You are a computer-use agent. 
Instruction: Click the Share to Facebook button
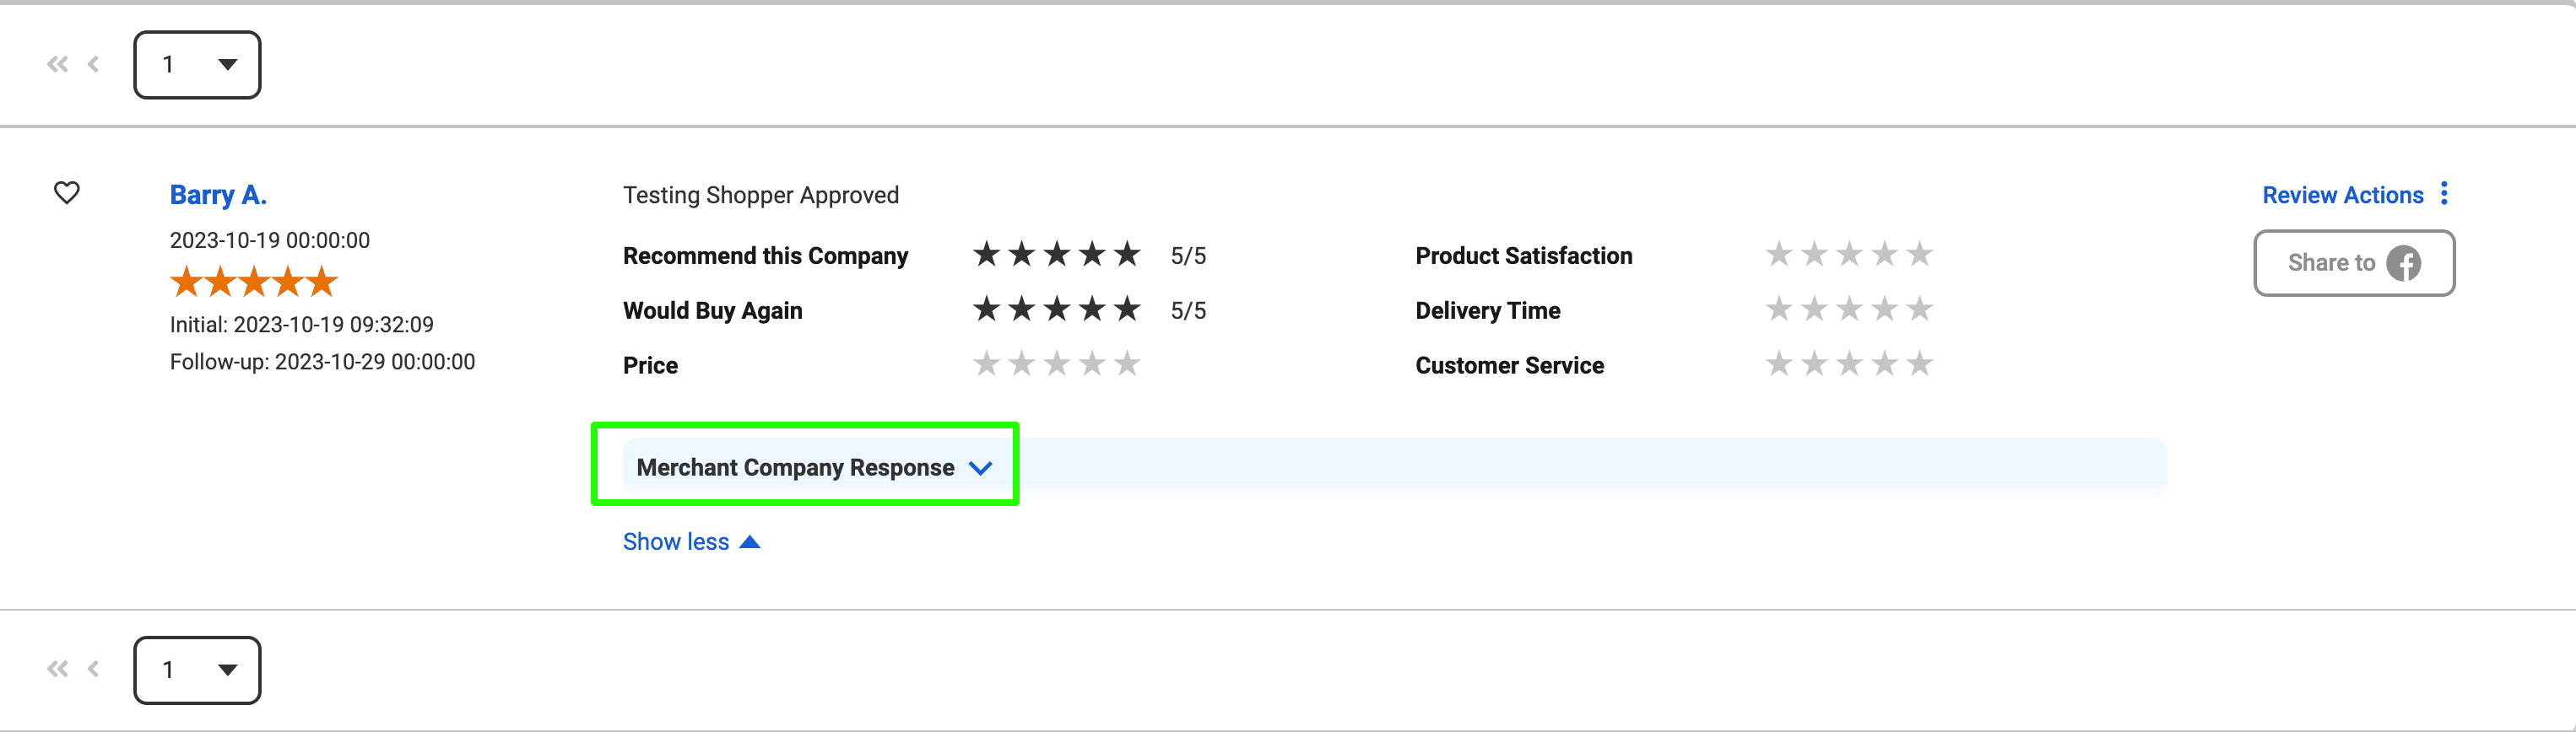(x=2354, y=264)
